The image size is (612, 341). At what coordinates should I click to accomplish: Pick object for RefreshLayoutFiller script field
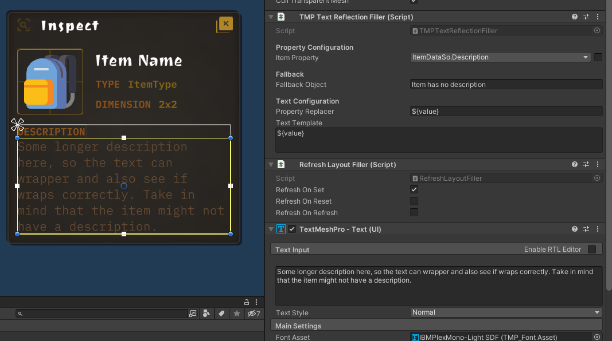[597, 178]
